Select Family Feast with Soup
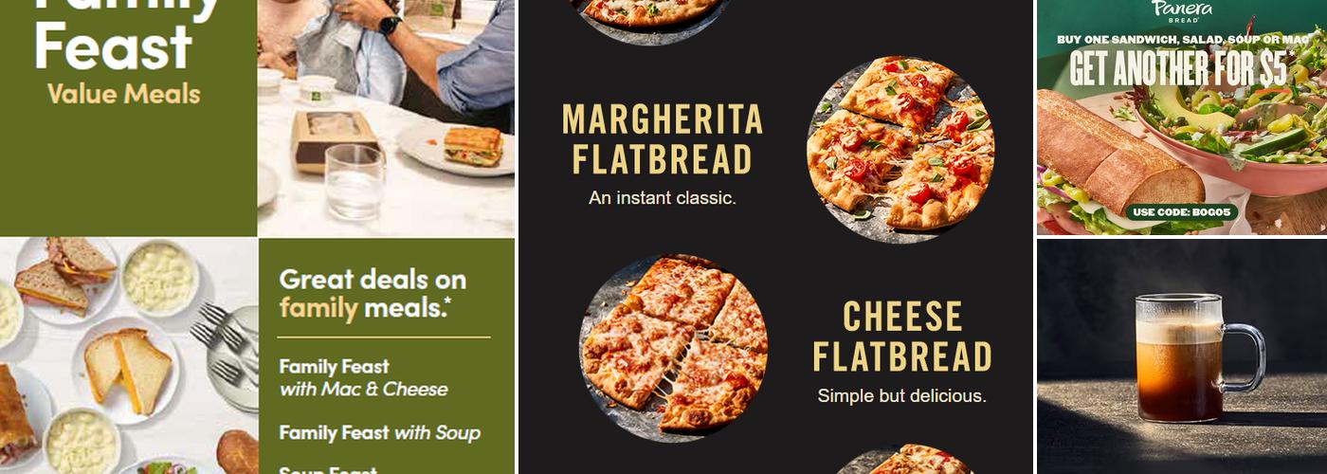Screen dimensions: 1327x474 click(379, 433)
